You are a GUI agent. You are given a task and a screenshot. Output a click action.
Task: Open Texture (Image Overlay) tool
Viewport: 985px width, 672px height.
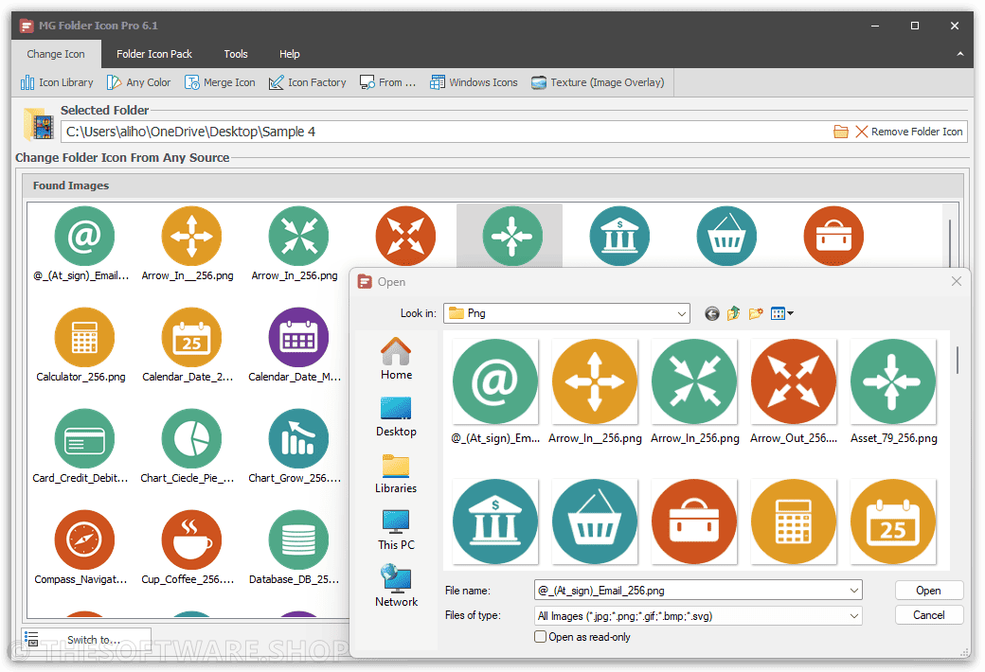coord(598,82)
